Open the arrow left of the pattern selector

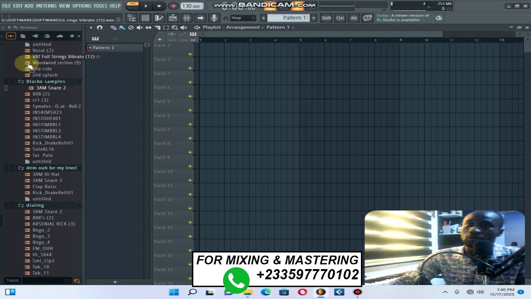coord(263,18)
